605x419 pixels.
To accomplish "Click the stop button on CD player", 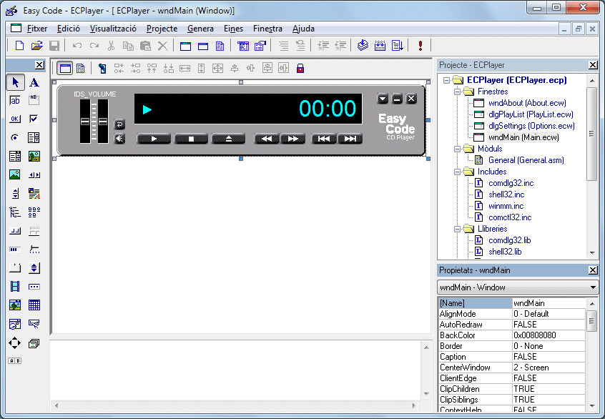I will [x=191, y=139].
